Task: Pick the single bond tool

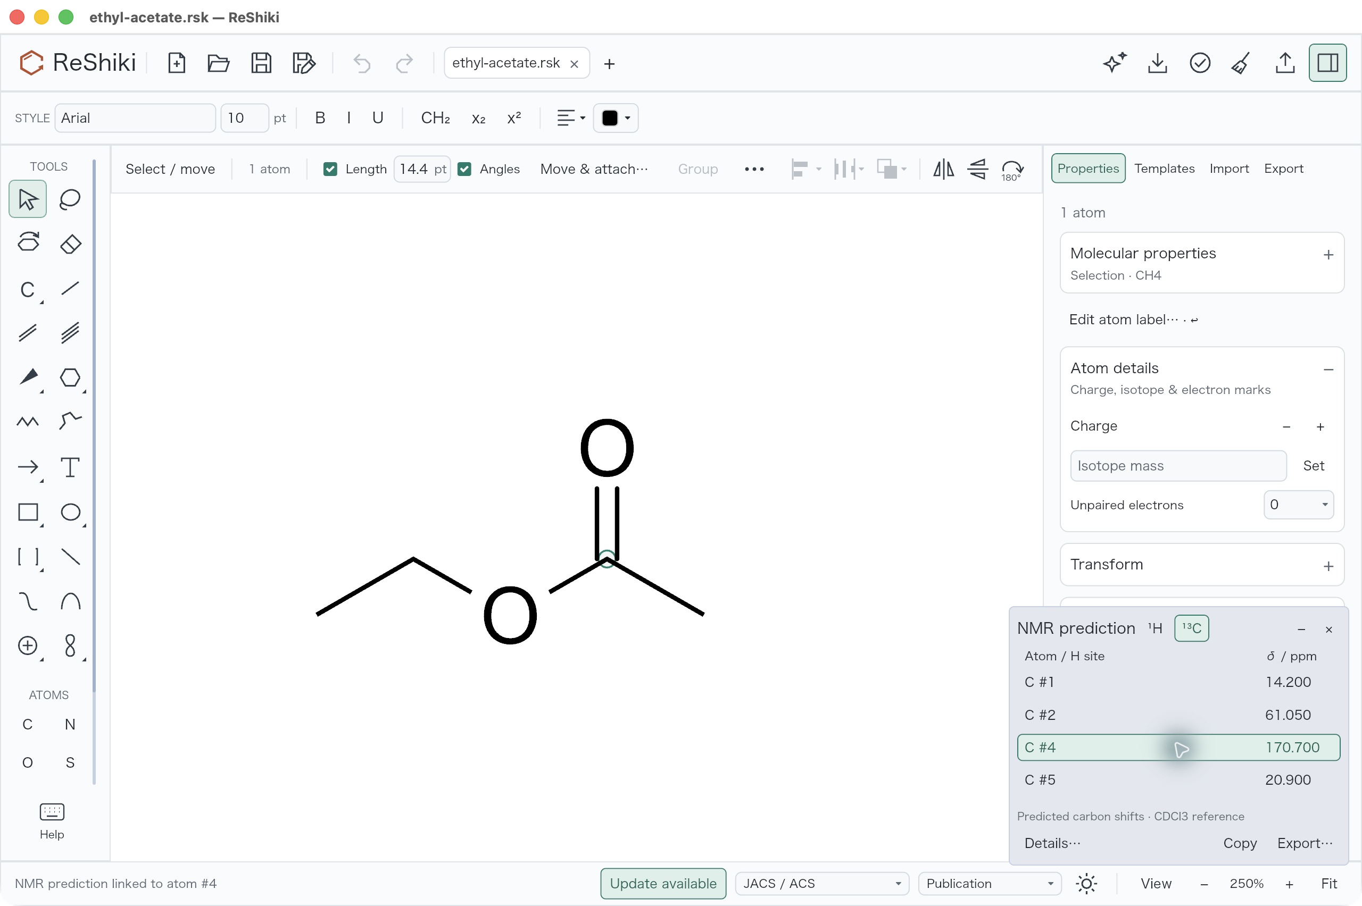Action: click(x=70, y=288)
